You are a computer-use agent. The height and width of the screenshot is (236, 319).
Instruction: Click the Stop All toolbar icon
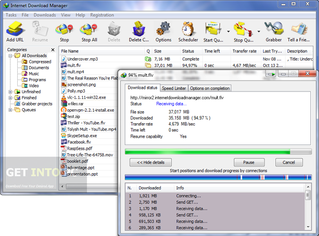point(89,29)
